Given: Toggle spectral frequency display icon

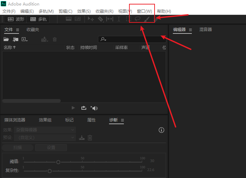Looking at the screenshot, I should point(69,19).
